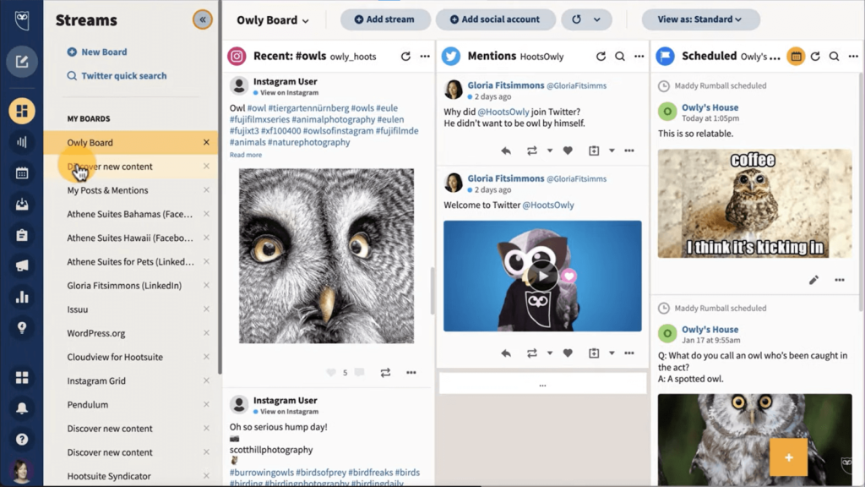Screen dimensions: 865x487
Task: Click Read more on first Instagram post
Action: [x=246, y=155]
